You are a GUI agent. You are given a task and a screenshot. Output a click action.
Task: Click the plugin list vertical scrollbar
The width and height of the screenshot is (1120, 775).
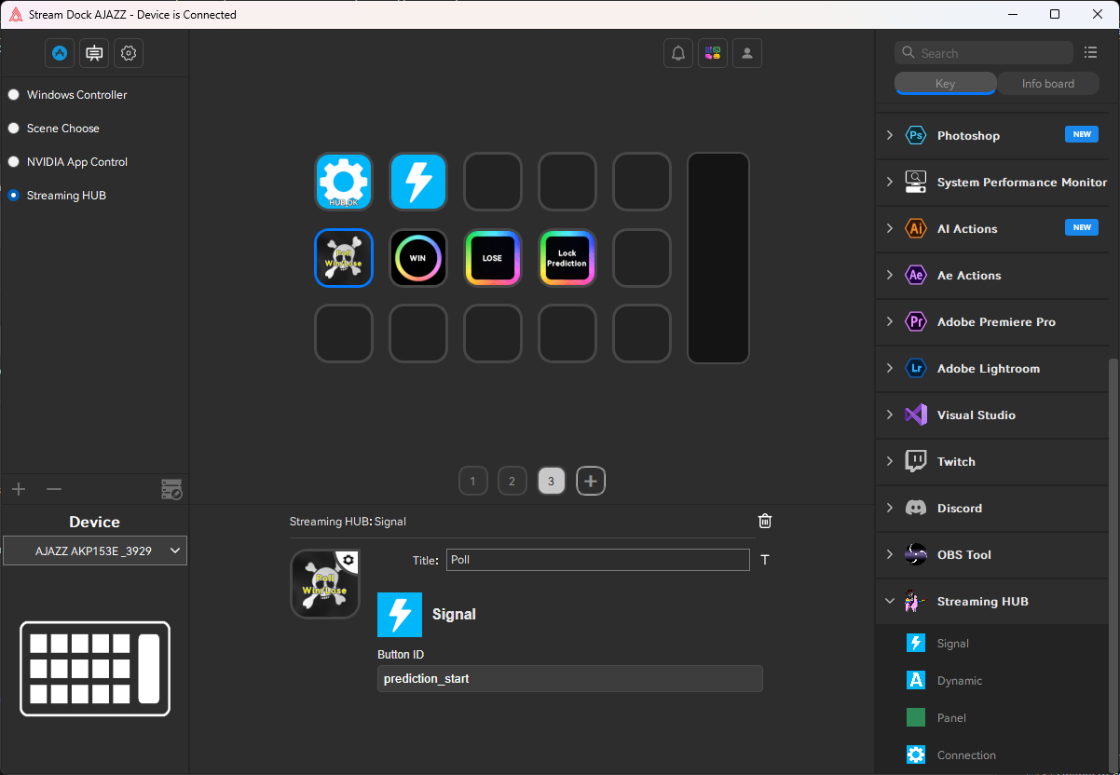[x=1113, y=564]
